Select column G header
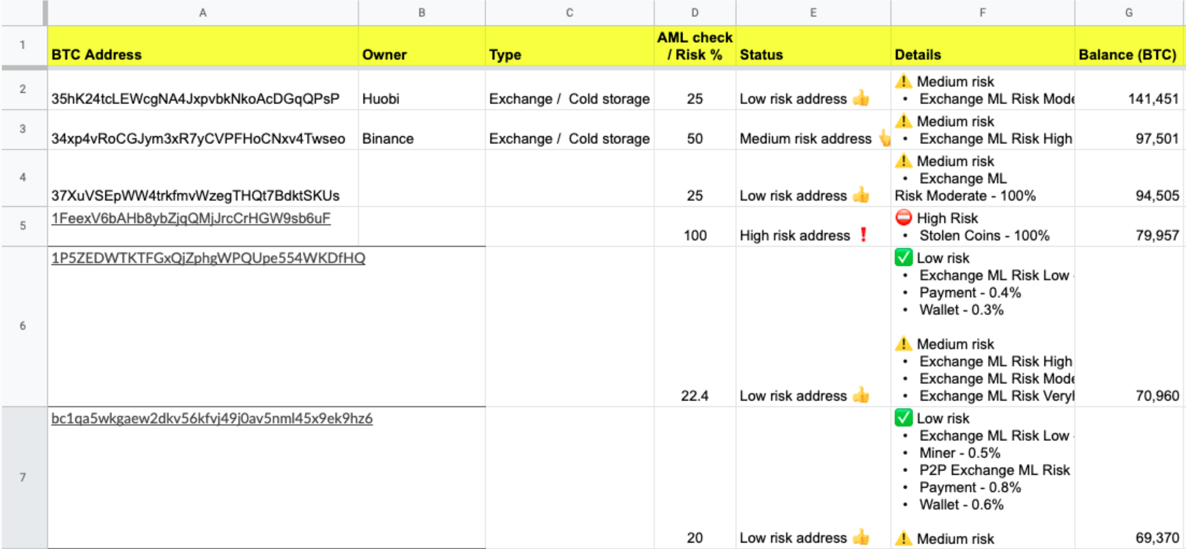The width and height of the screenshot is (1186, 549). point(1129,12)
